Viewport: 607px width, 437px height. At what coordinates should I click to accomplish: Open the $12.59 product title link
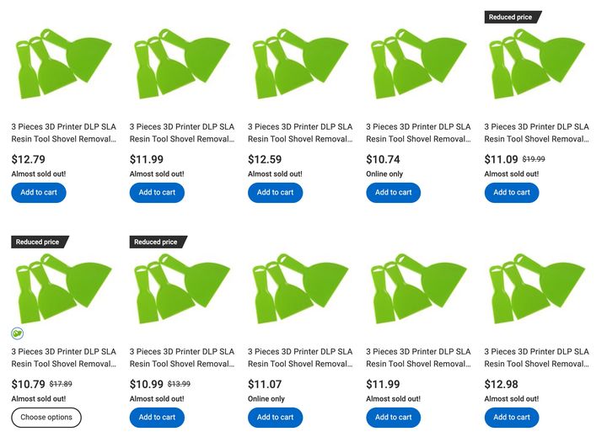tap(299, 132)
